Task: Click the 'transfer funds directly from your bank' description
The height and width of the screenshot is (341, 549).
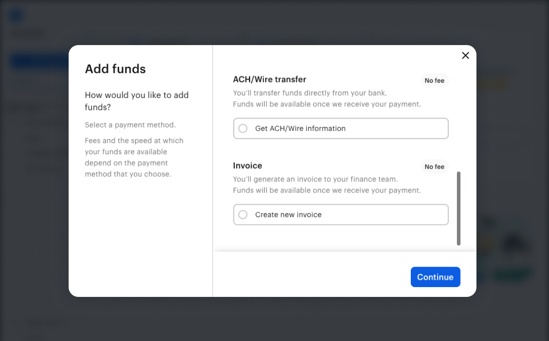Action: (x=310, y=93)
